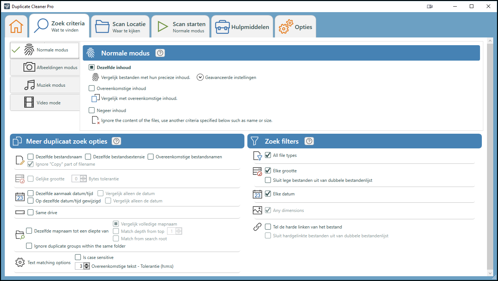This screenshot has height=281, width=498.
Task: Click the fingerprint icon next to Vergelijk bestanden
Action: click(x=95, y=78)
